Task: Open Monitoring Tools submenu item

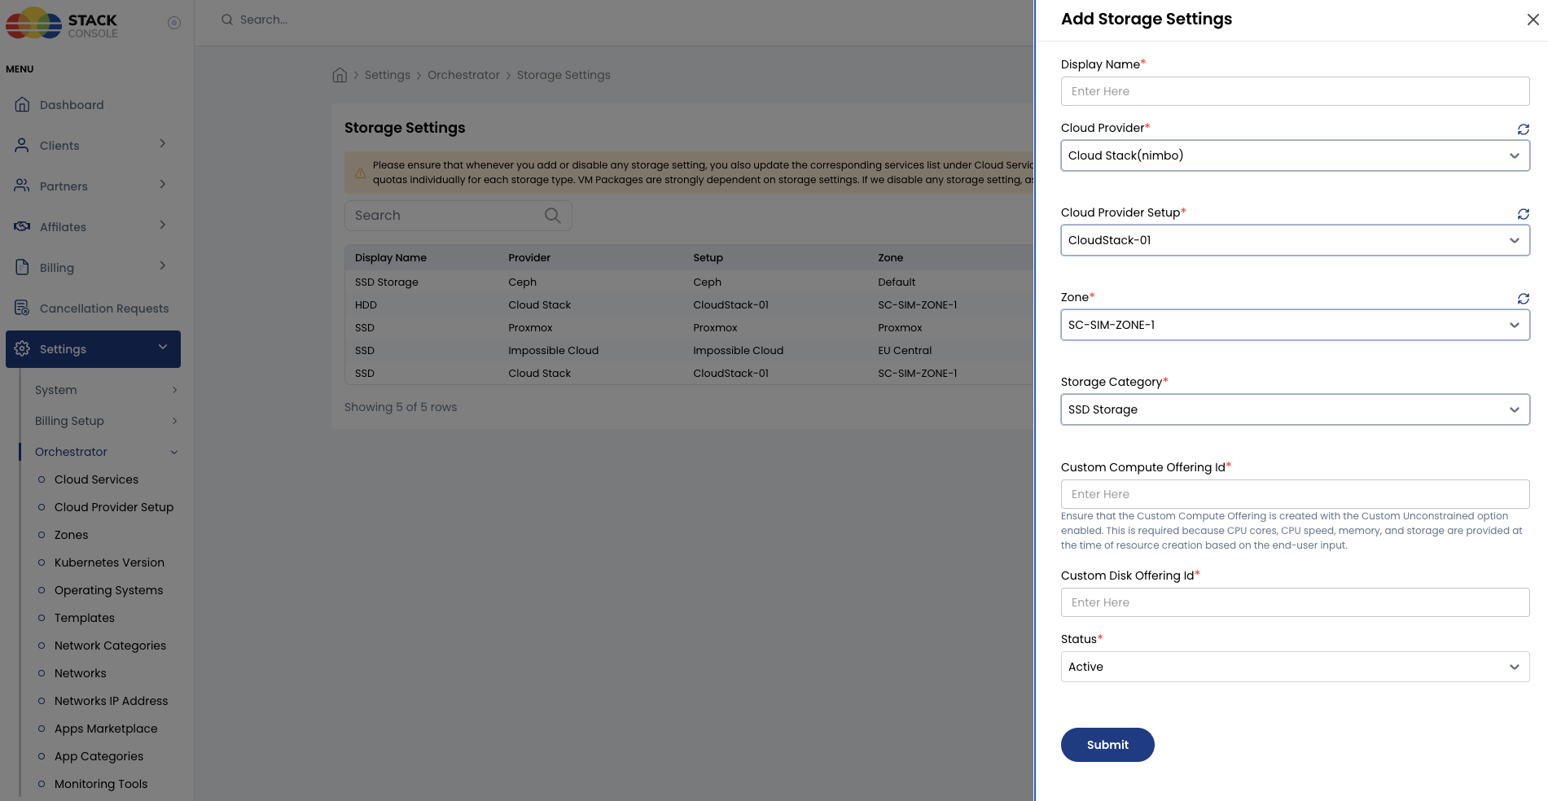Action: tap(101, 784)
